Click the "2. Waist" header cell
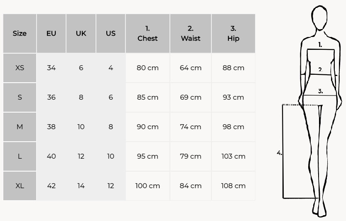 [x=191, y=34]
